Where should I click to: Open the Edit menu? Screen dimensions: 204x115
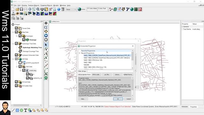pos(19,5)
